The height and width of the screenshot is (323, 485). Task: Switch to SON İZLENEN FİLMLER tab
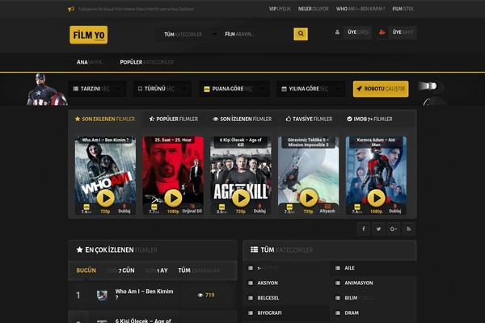242,119
